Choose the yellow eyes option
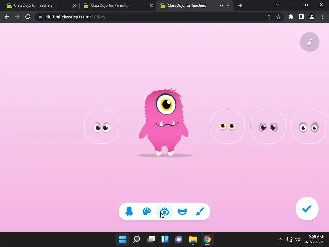 [x=227, y=126]
